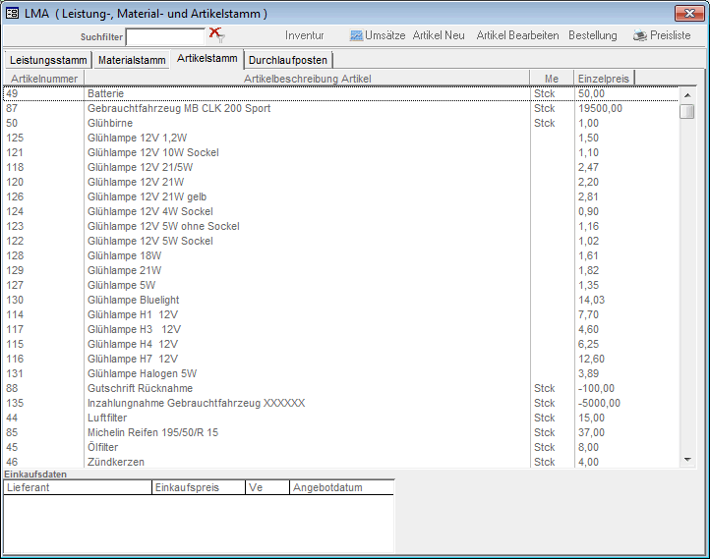Sort by Artikelnummer column header
710x559 pixels.
tap(44, 78)
